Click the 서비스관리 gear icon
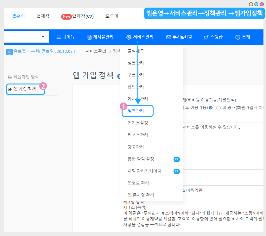Viewport: 266px width, 236px height. 129,37
